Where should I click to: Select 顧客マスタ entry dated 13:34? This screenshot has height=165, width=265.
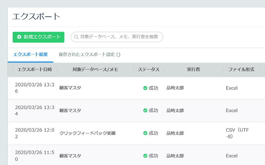click(70, 111)
